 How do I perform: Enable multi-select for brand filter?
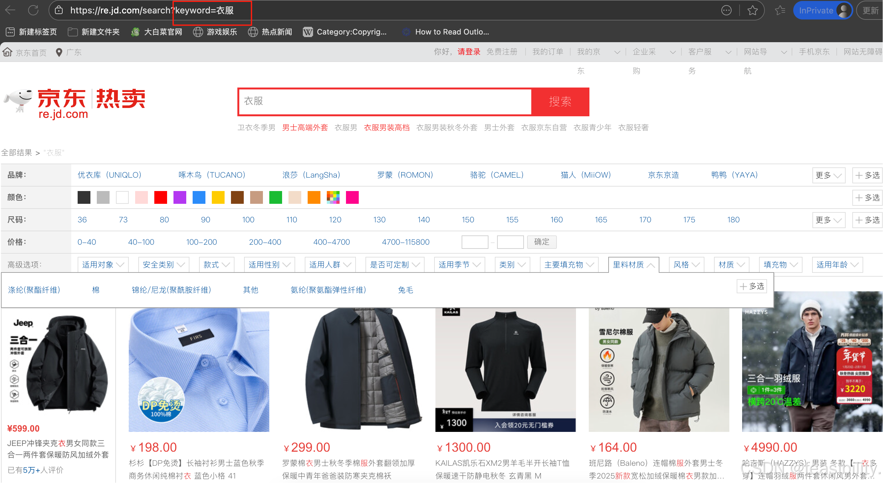867,175
